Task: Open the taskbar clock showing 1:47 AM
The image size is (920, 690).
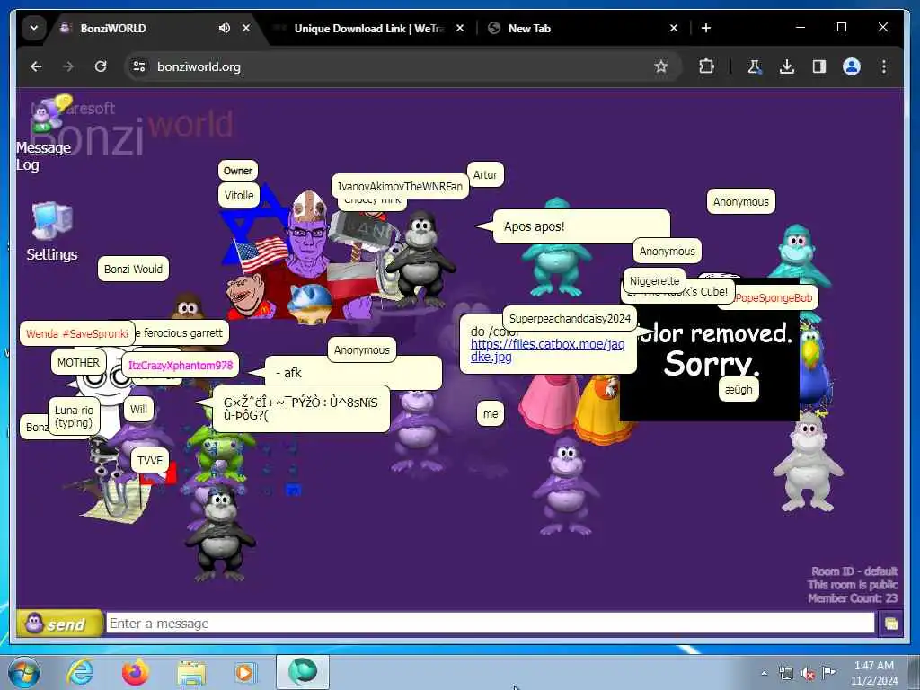Action: (874, 672)
